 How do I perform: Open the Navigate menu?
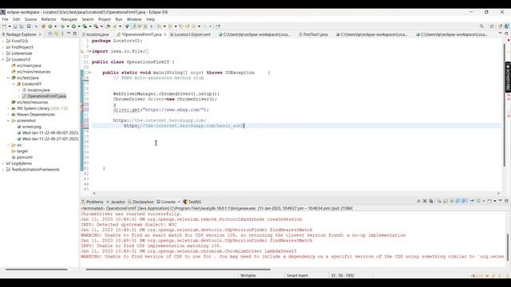(x=69, y=19)
